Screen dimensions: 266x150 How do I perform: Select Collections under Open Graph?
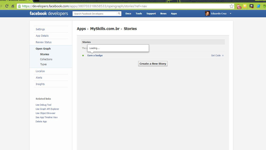point(46,59)
